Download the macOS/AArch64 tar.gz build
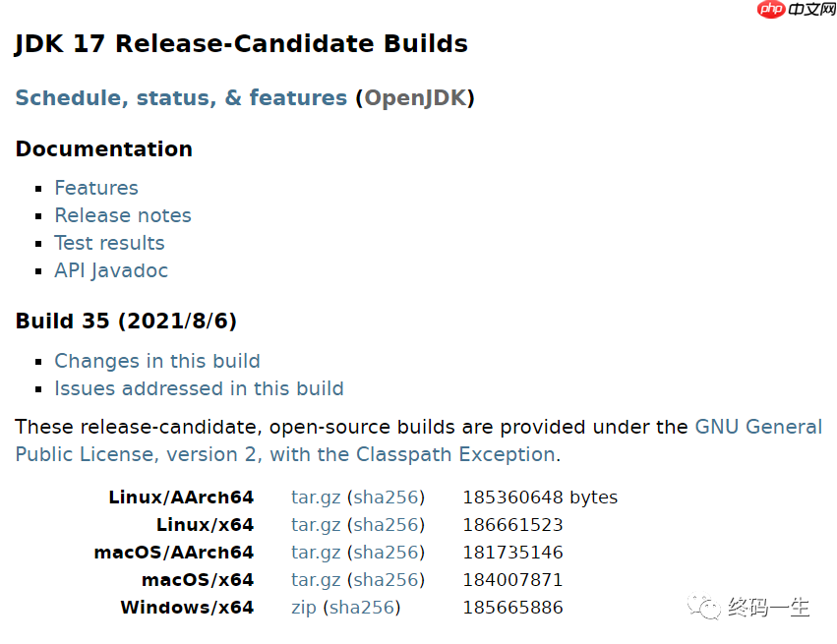 [316, 553]
